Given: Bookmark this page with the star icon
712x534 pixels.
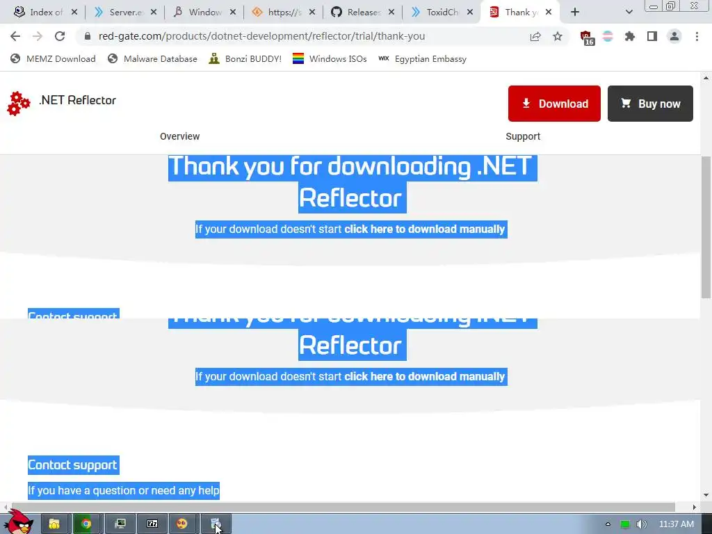Looking at the screenshot, I should (557, 36).
